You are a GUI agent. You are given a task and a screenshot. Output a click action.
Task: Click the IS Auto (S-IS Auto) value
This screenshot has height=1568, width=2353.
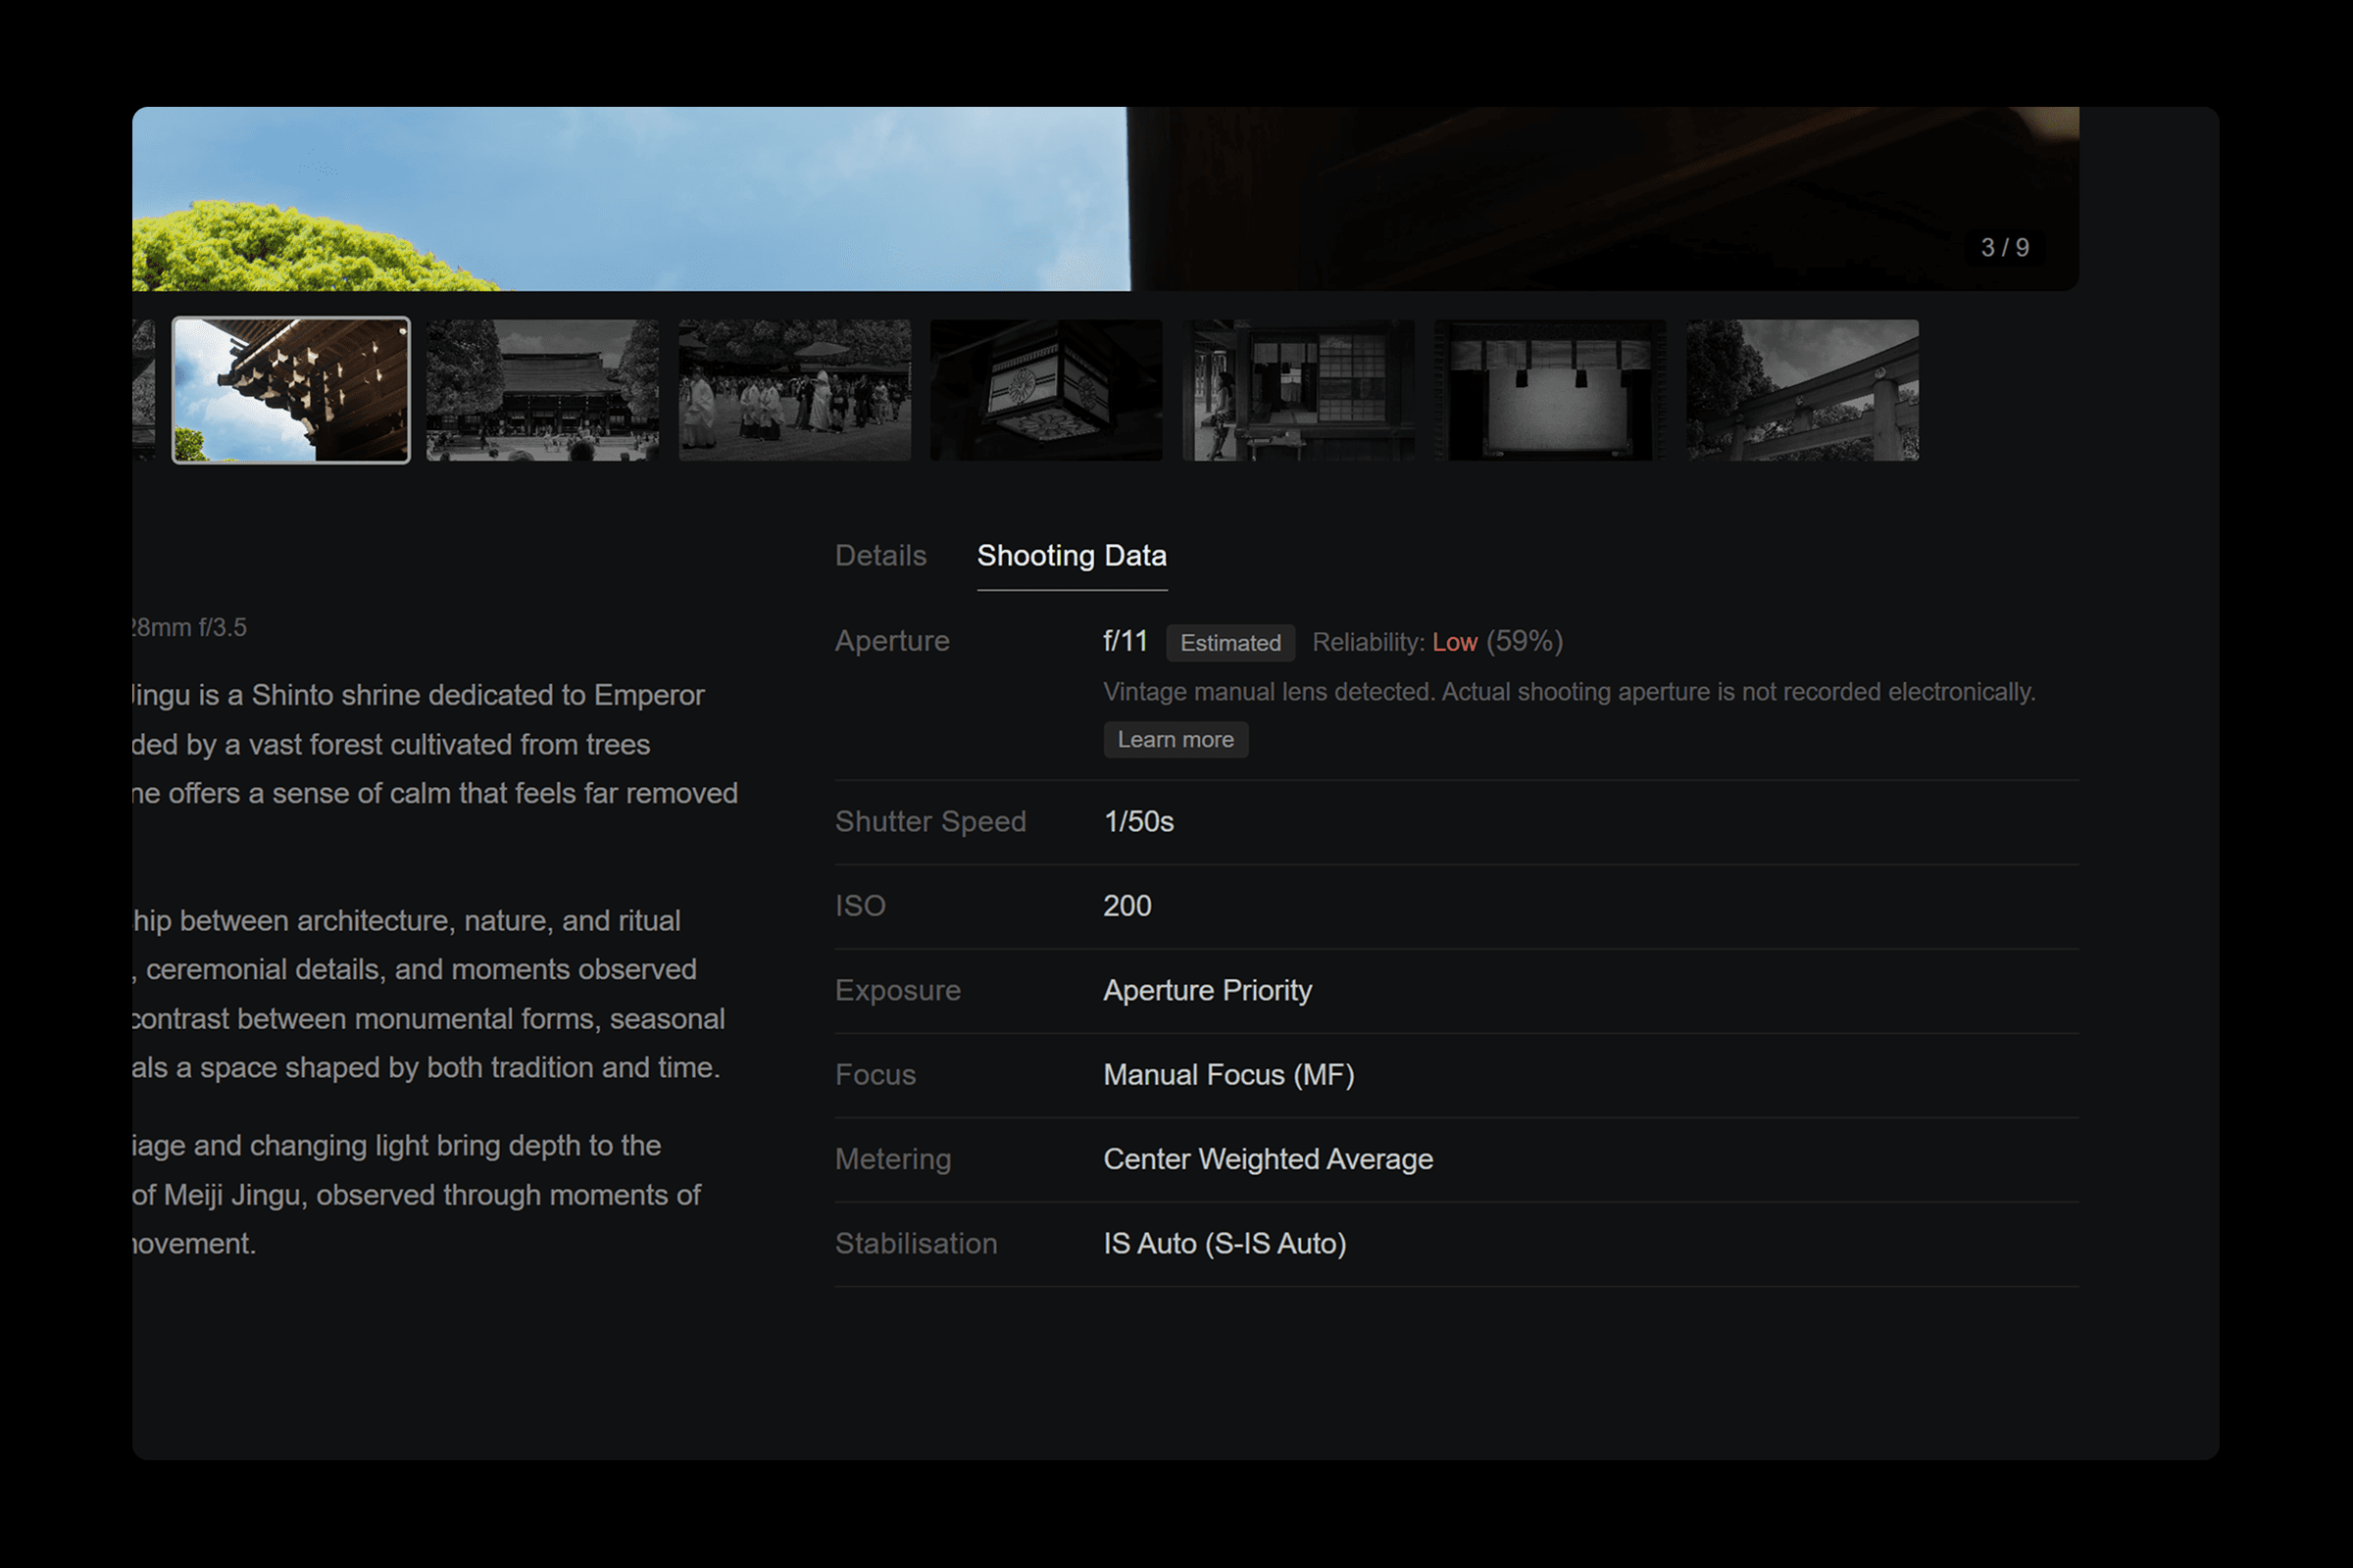pyautogui.click(x=1225, y=1244)
